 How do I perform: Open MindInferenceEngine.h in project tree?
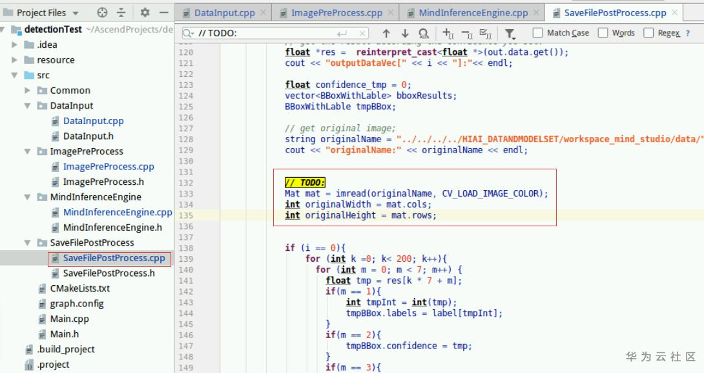pos(112,228)
